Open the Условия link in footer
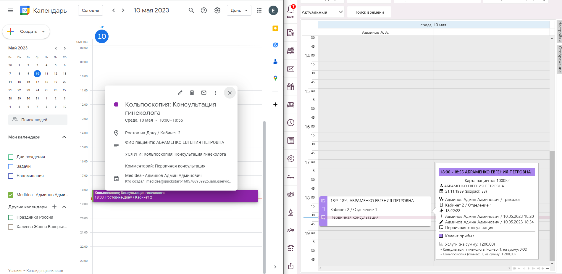 tap(15, 271)
